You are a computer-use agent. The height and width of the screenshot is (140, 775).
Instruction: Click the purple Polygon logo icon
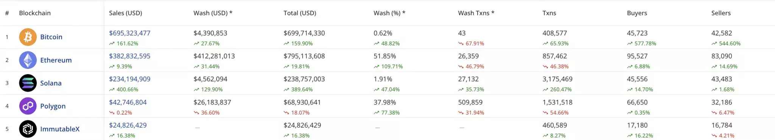28,106
